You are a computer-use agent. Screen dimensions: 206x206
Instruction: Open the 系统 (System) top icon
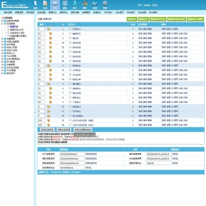(35, 5)
